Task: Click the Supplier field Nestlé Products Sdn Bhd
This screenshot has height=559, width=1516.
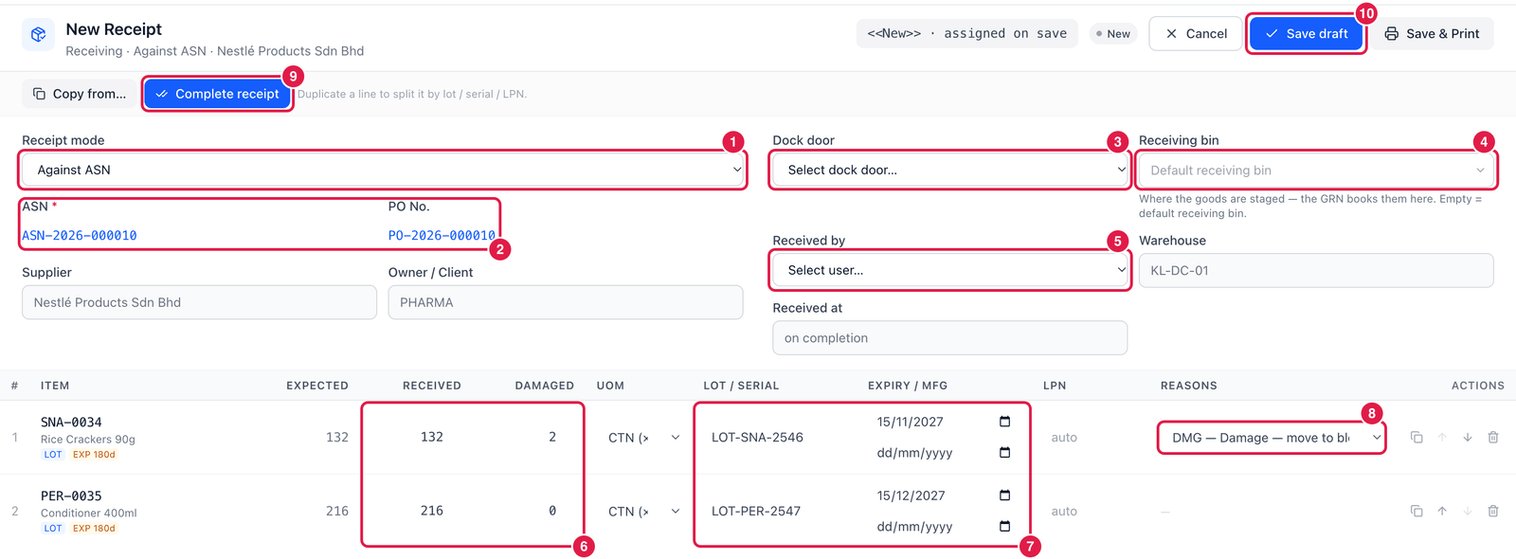Action: point(199,302)
